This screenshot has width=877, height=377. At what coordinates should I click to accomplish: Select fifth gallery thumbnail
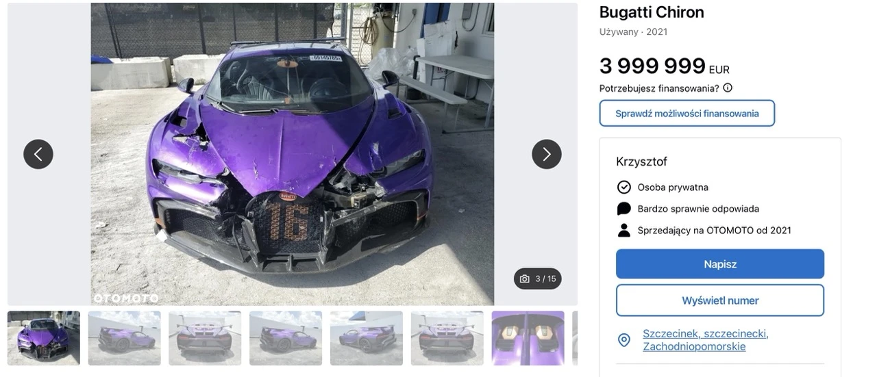click(x=367, y=338)
